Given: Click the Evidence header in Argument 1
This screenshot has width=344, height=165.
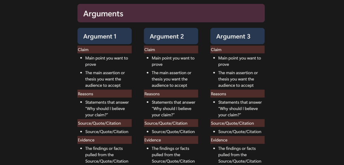Looking at the screenshot, I should pos(104,140).
